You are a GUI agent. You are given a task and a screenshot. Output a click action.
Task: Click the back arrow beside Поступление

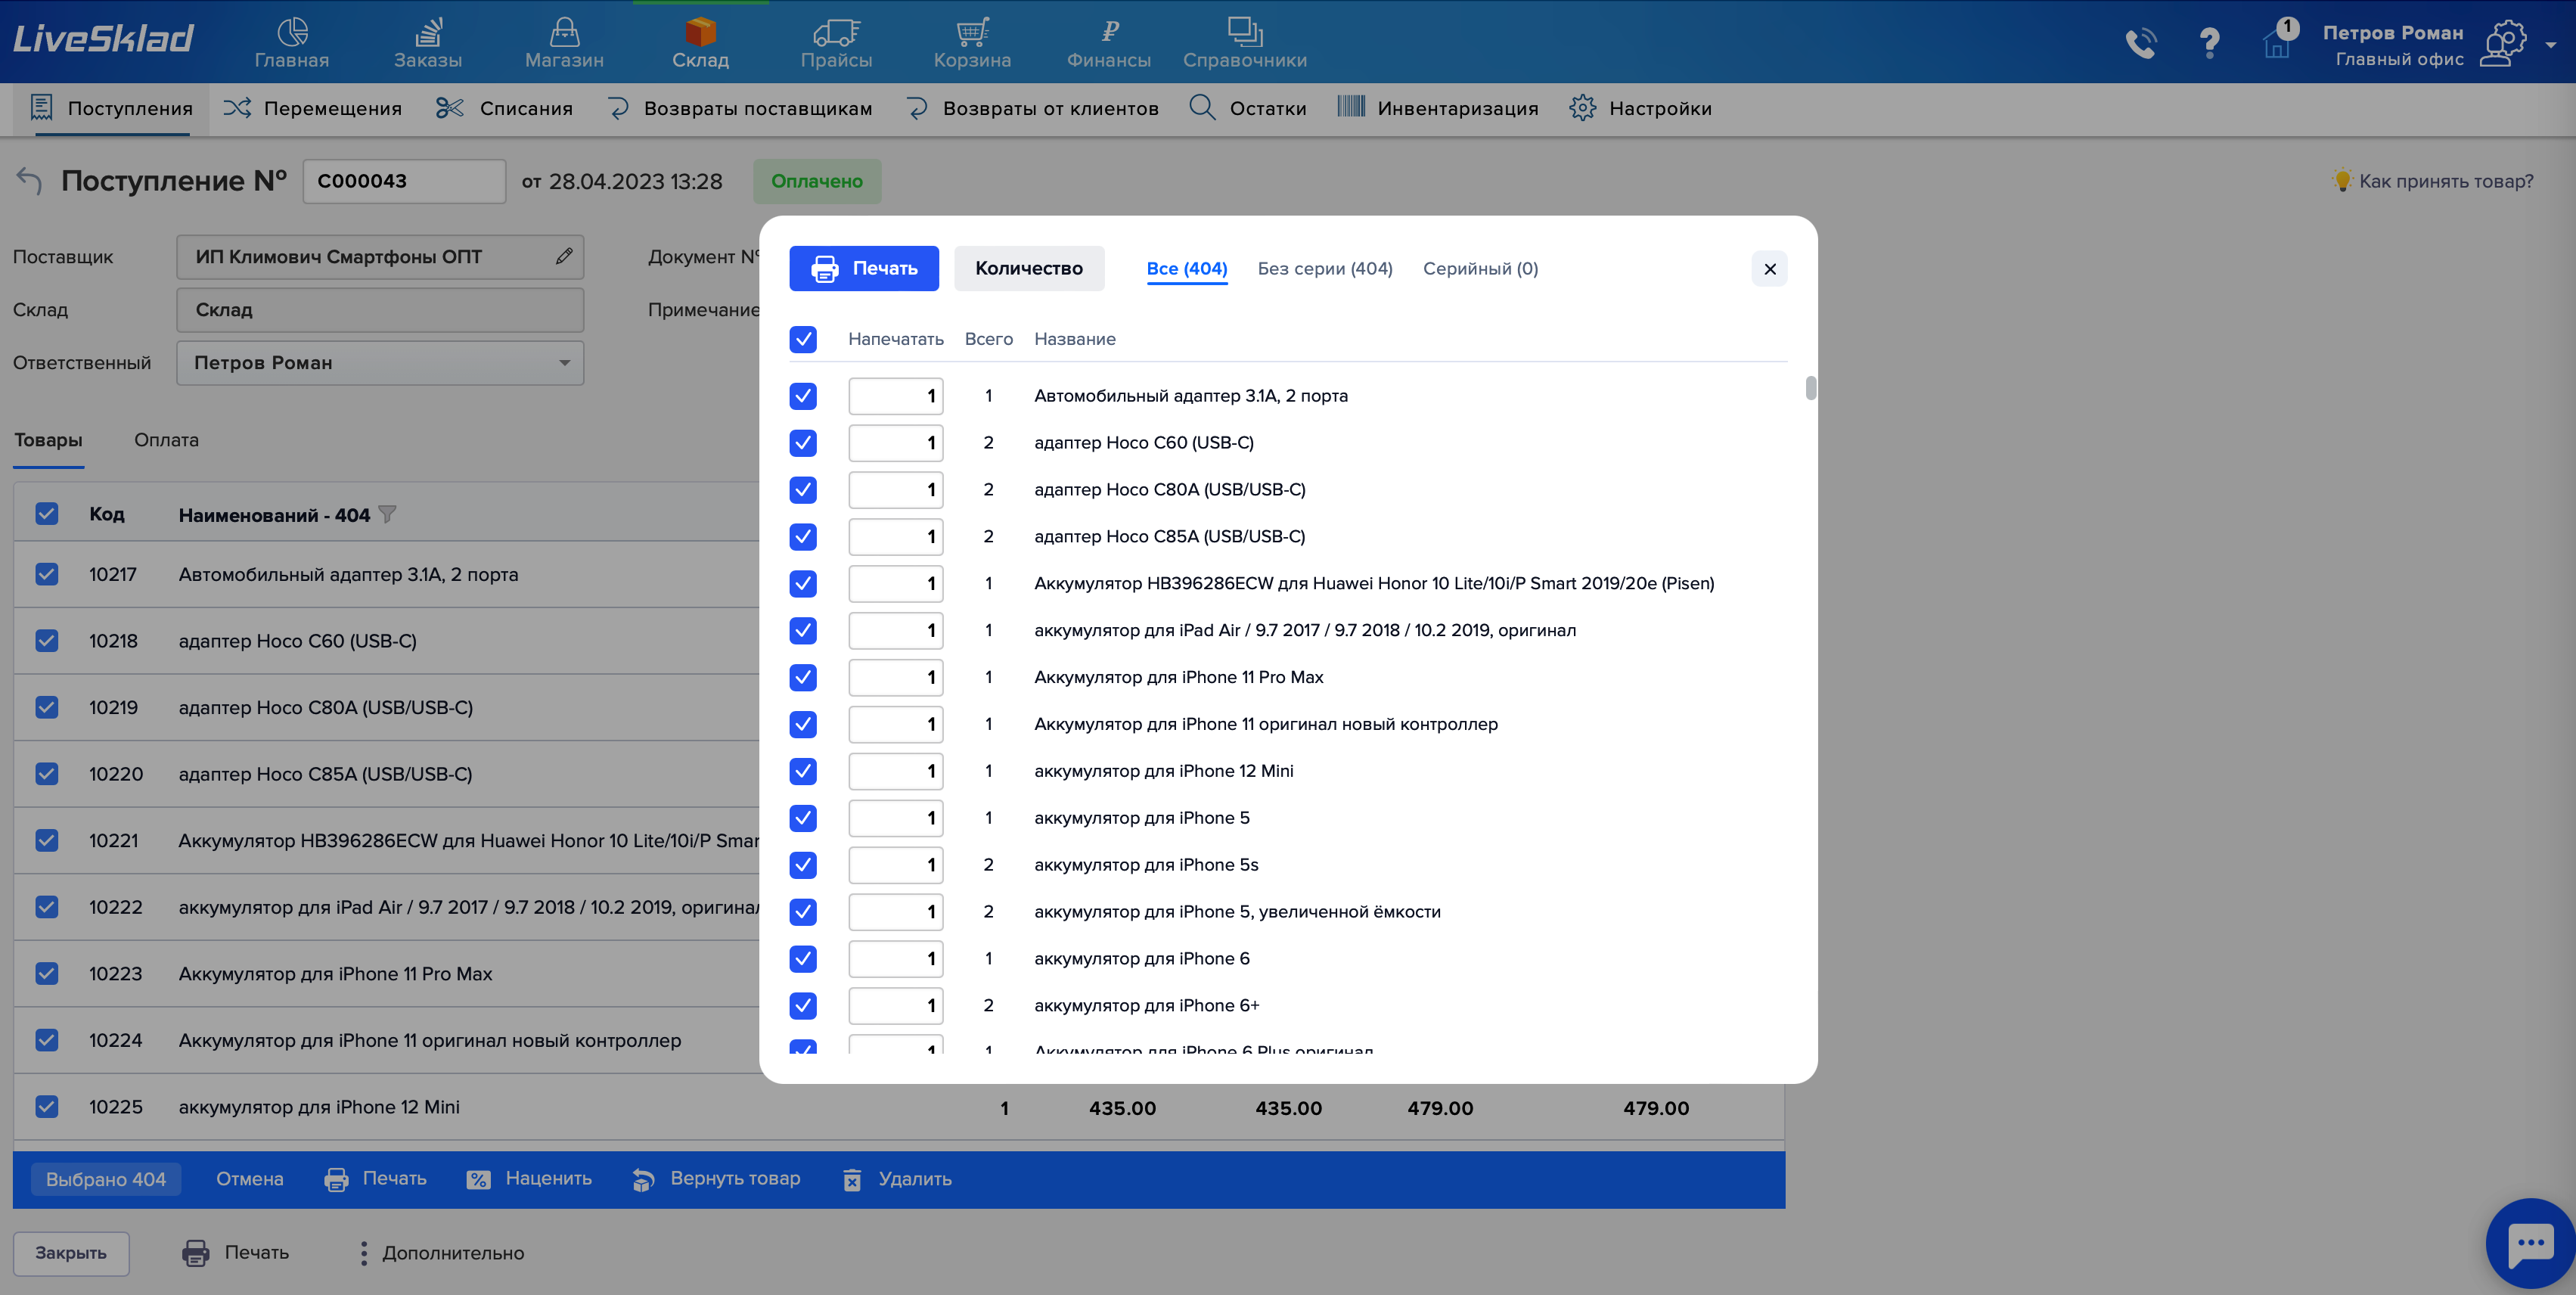29,181
